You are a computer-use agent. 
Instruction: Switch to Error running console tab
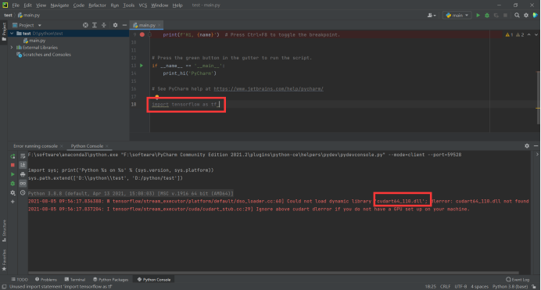coord(35,146)
